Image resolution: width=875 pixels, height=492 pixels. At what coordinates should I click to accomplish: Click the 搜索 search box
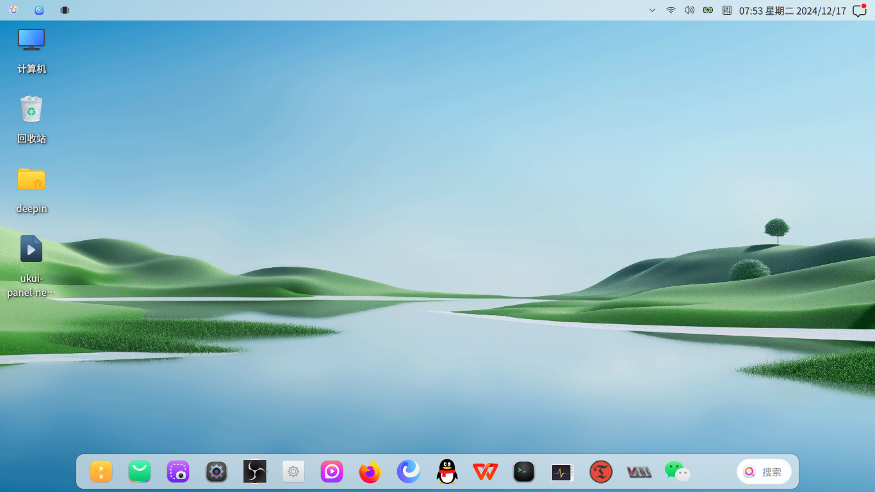click(764, 472)
